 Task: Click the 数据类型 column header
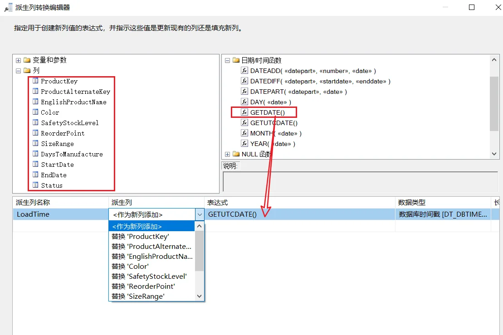443,203
